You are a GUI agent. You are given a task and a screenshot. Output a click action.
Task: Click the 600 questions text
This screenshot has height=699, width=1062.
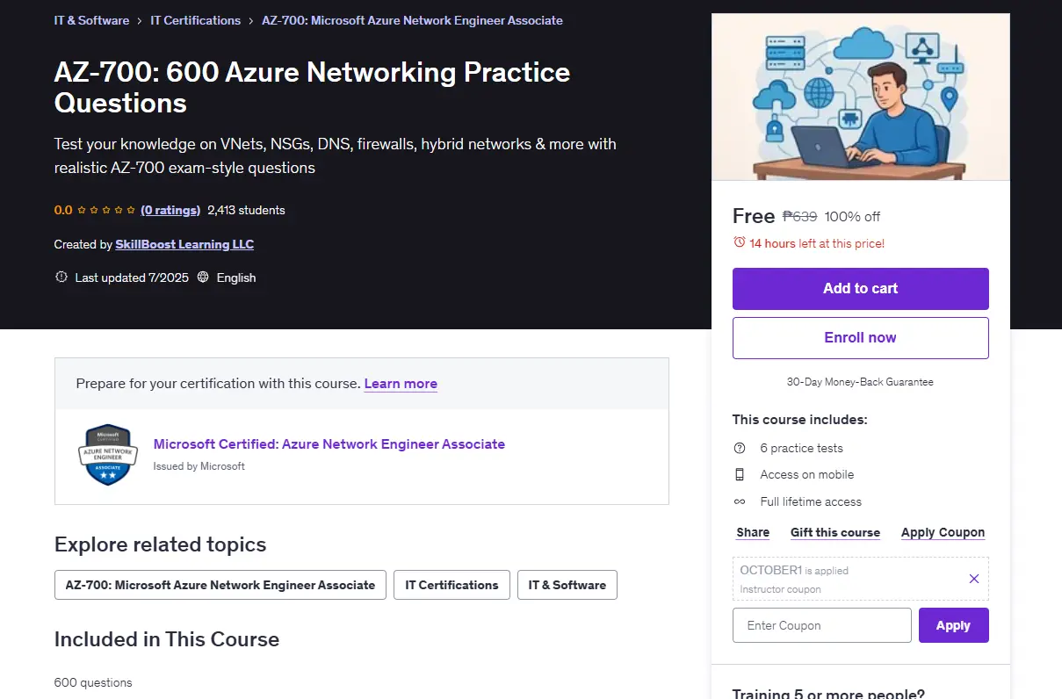point(93,682)
